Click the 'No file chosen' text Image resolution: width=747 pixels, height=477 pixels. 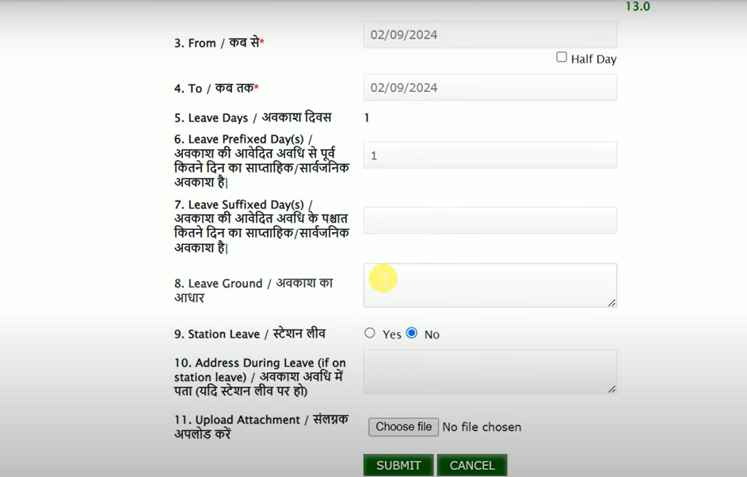[x=482, y=427]
